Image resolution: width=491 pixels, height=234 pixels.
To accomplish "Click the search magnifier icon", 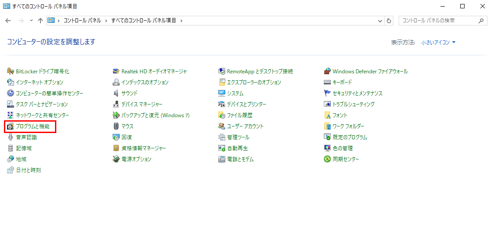I will [481, 21].
